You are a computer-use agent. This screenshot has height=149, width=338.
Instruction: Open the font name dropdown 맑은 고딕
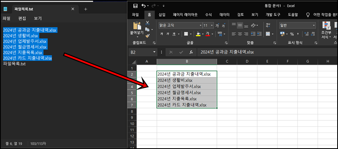(x=201, y=25)
